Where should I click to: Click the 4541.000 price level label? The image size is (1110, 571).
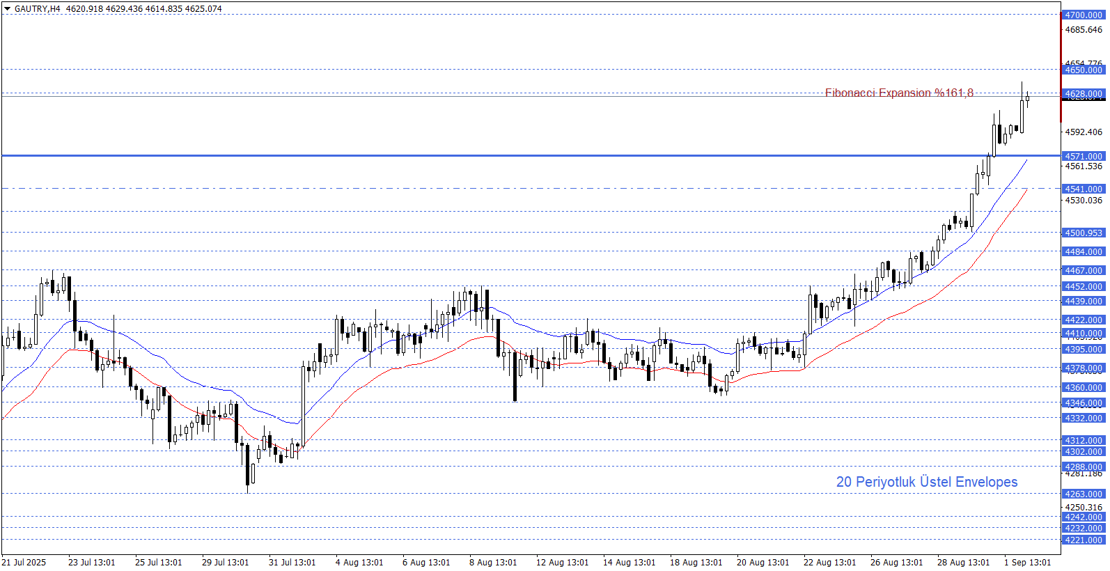point(1084,189)
